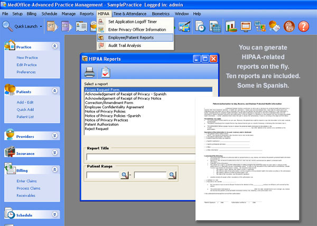Image resolution: width=317 pixels, height=226 pixels.
Task: Click the New Practice link
Action: pyautogui.click(x=29, y=58)
